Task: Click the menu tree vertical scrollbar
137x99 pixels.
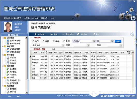Action: pyautogui.click(x=26, y=59)
